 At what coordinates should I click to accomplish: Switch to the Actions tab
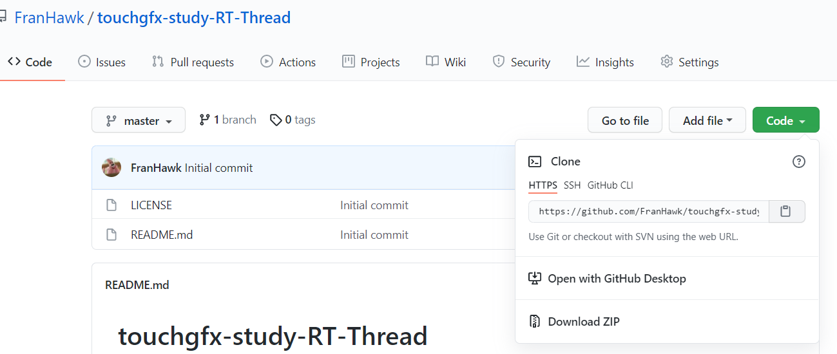(x=288, y=62)
